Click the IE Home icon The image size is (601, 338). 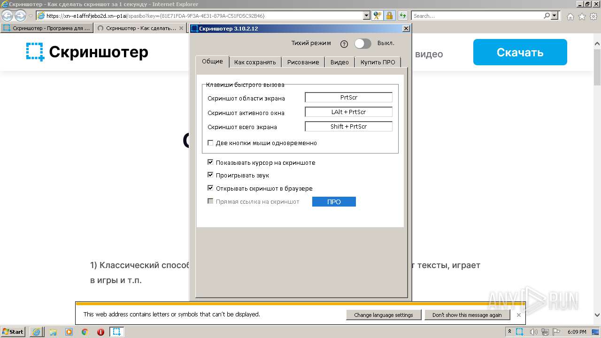pyautogui.click(x=570, y=16)
